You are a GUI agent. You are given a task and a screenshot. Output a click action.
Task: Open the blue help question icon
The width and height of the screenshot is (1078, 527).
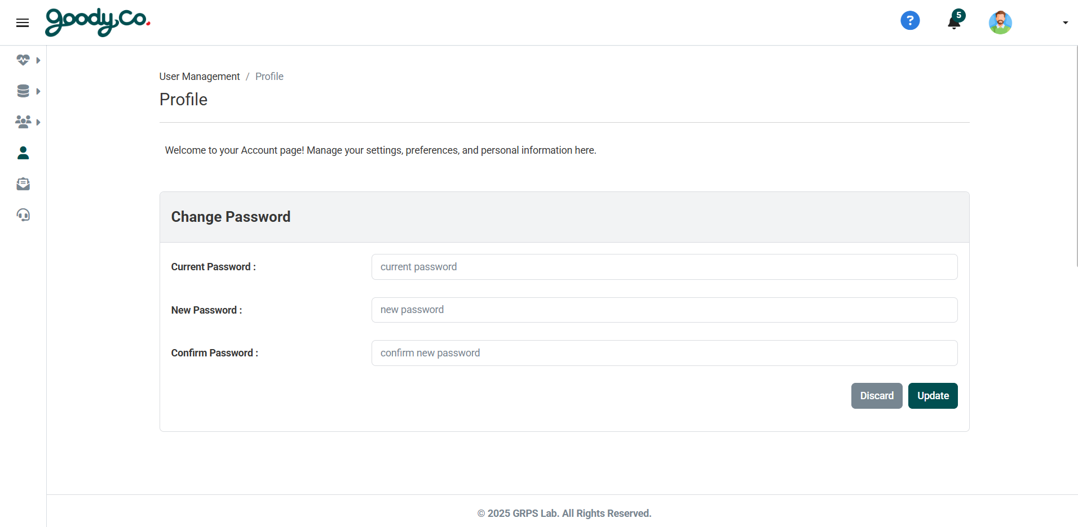(910, 21)
